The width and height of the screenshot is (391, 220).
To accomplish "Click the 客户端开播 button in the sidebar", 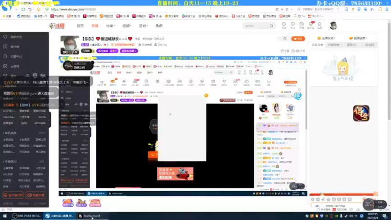I will click(x=13, y=195).
